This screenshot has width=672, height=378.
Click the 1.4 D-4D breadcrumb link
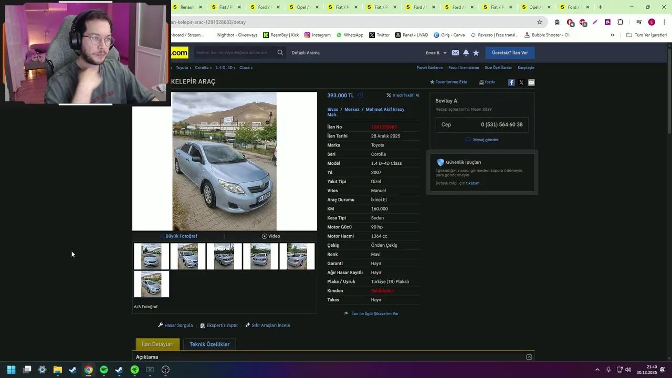point(224,68)
